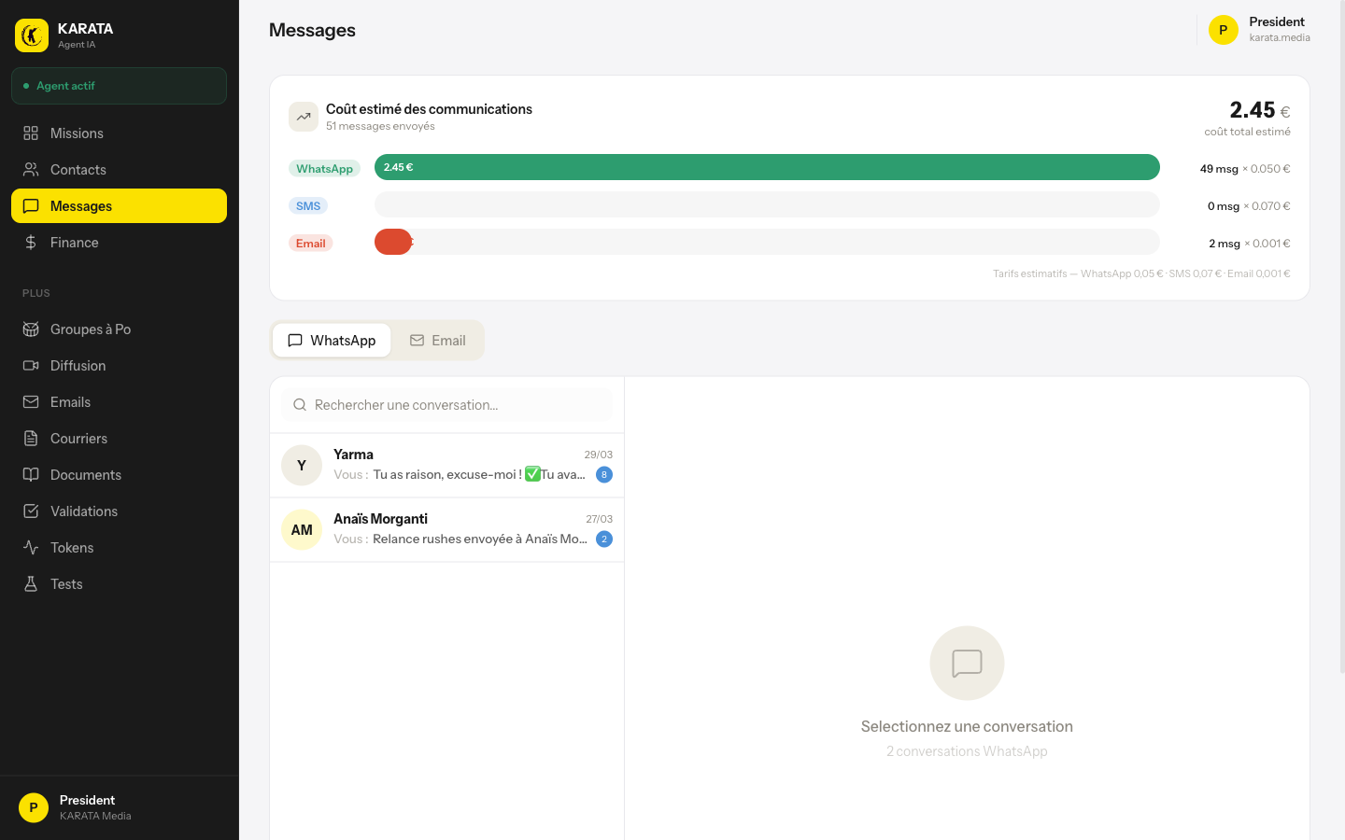Click the Yarma avatar circle
This screenshot has height=840, width=1345.
[x=302, y=465]
